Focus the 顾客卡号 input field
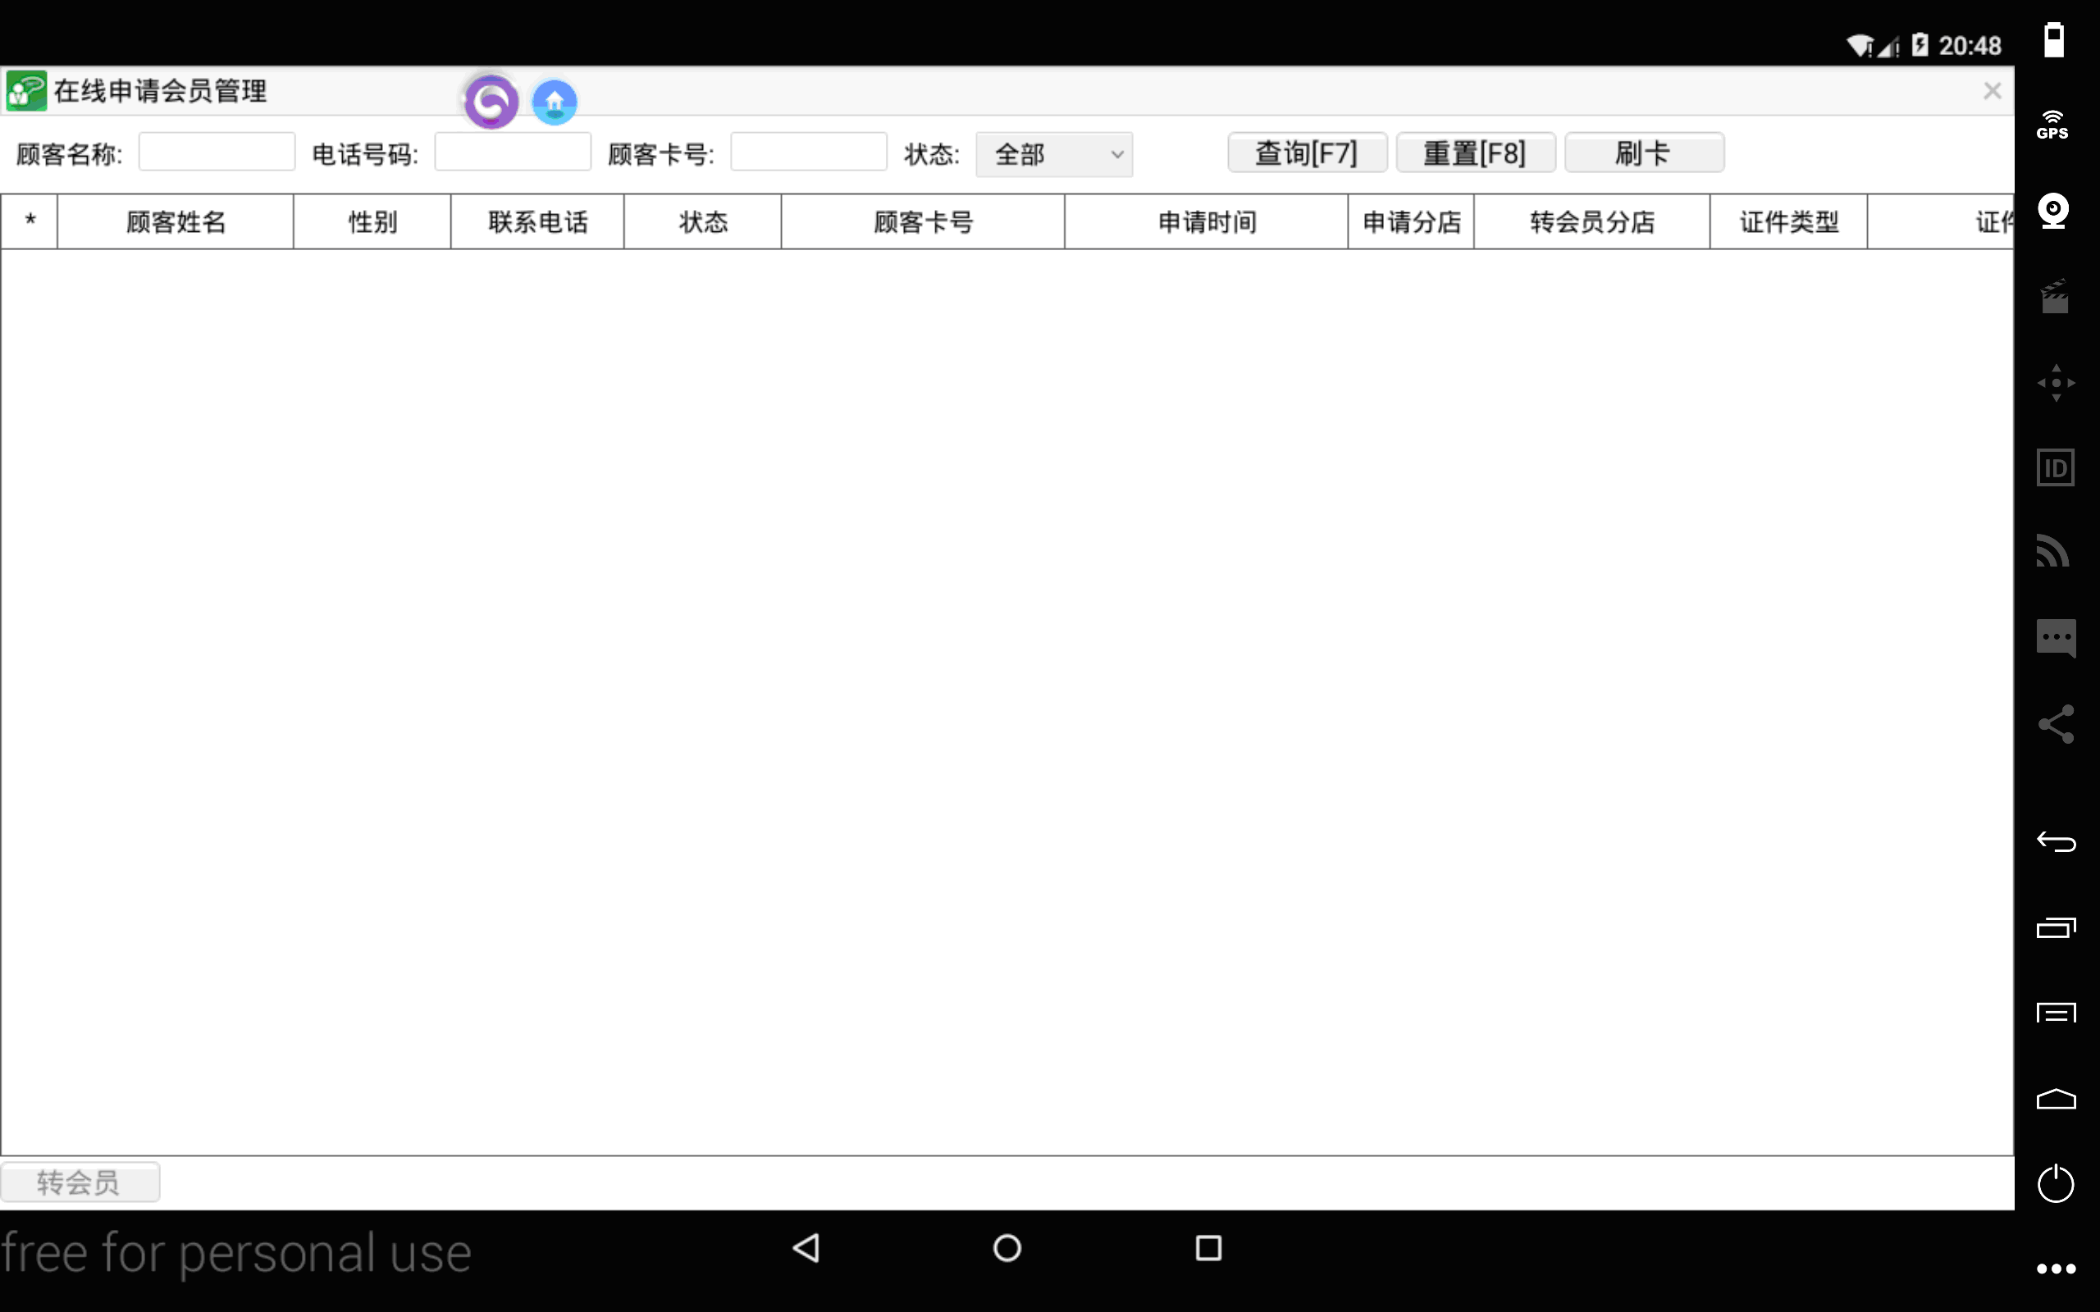The height and width of the screenshot is (1312, 2100). point(809,152)
